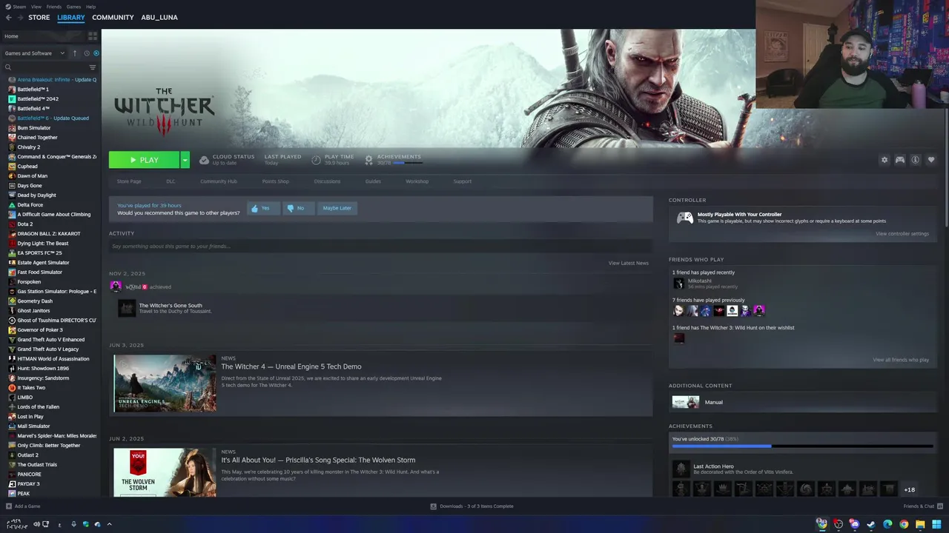Select Battlefield 2042 in library list

pyautogui.click(x=38, y=99)
